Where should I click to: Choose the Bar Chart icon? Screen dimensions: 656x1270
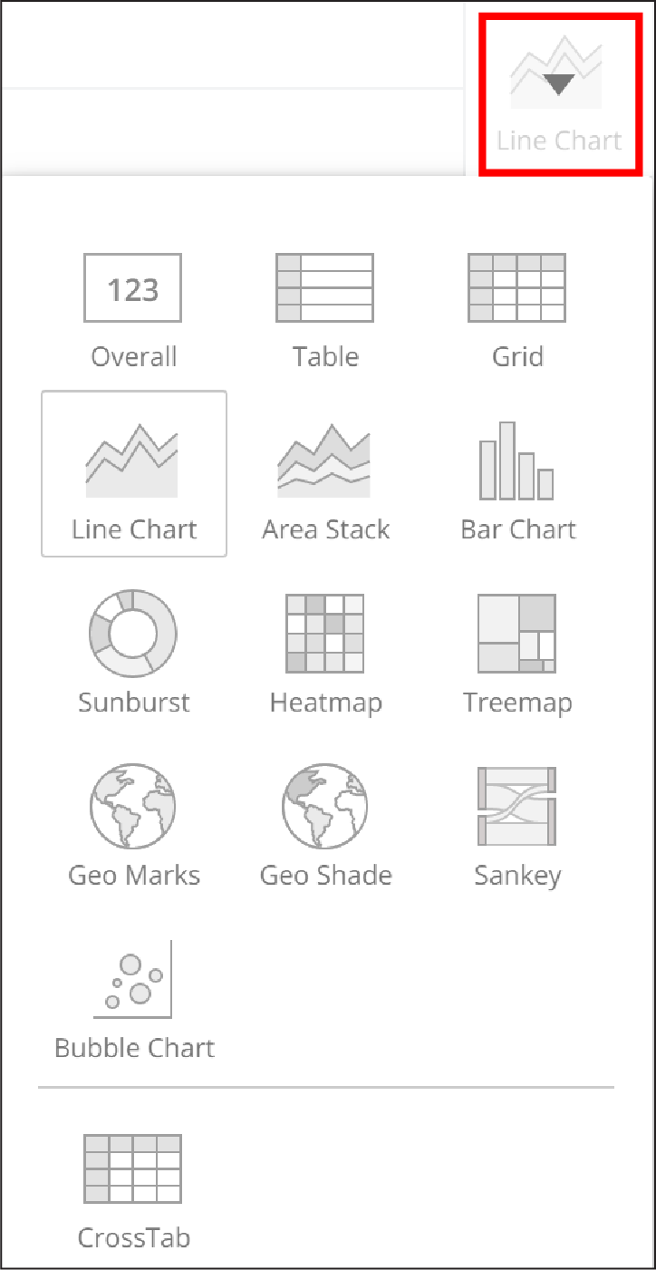(516, 460)
